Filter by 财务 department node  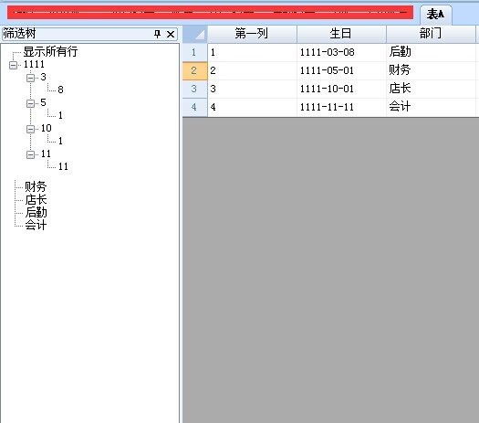pyautogui.click(x=36, y=186)
